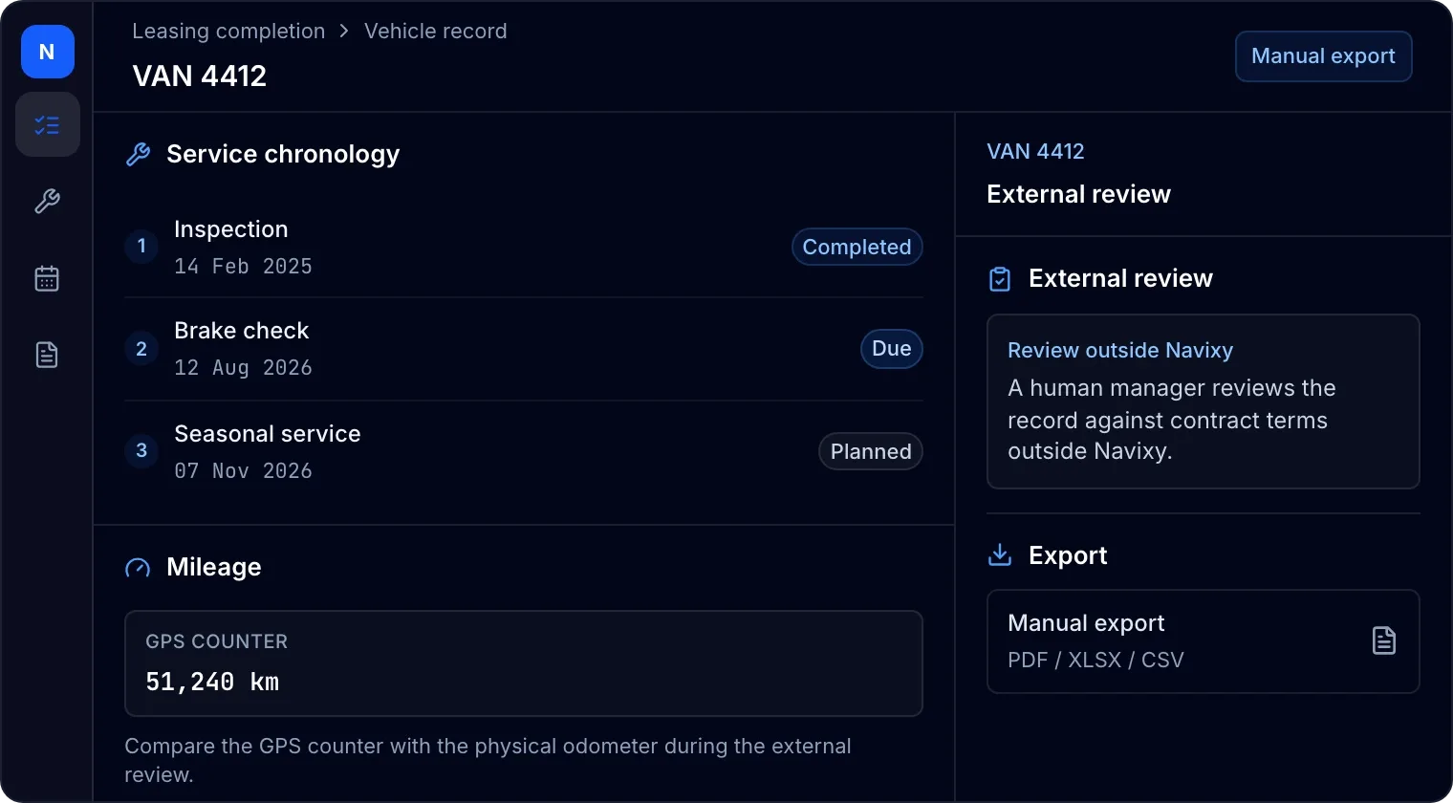Click the download icon next to Export
The width and height of the screenshot is (1453, 803).
(1000, 555)
